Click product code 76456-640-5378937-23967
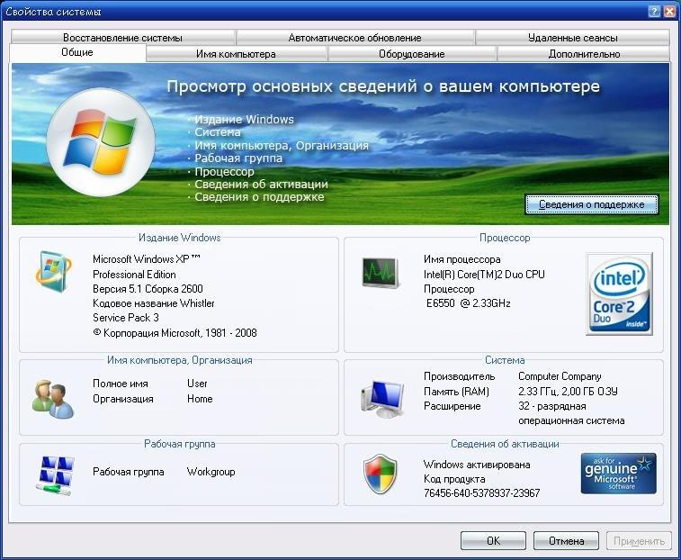The image size is (681, 560). [481, 493]
